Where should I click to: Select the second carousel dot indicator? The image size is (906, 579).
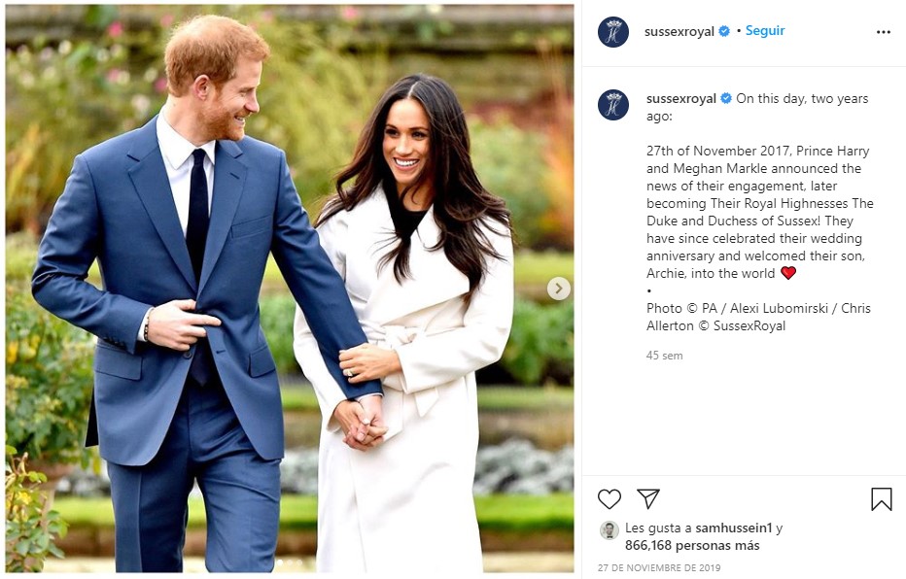[x=290, y=562]
